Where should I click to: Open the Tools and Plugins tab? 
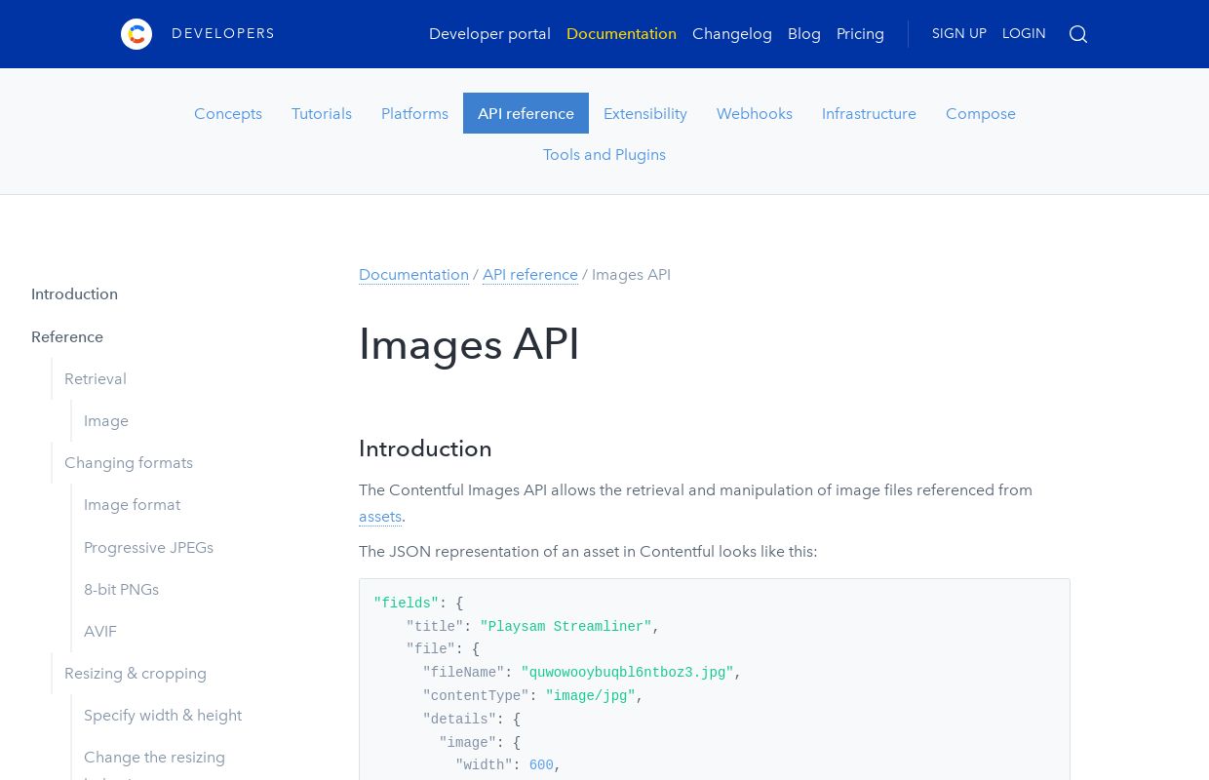click(604, 154)
